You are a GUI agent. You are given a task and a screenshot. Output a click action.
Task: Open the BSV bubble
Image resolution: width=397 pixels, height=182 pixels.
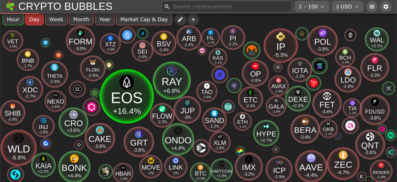tap(164, 43)
